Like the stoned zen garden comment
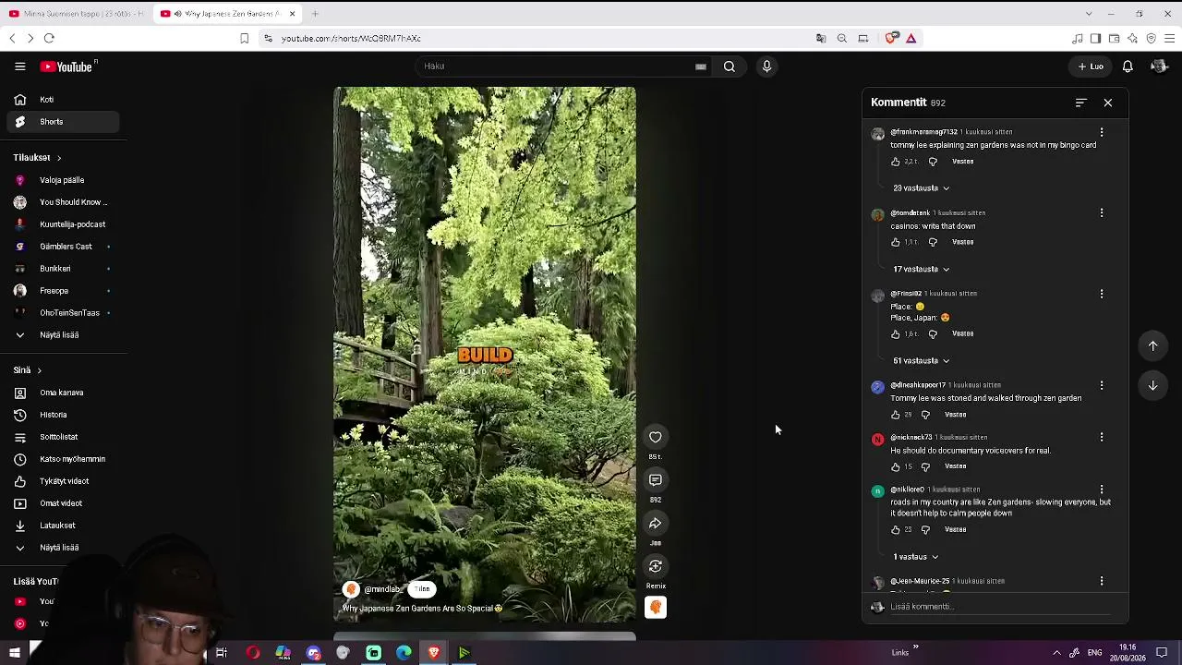This screenshot has width=1182, height=665. (896, 415)
